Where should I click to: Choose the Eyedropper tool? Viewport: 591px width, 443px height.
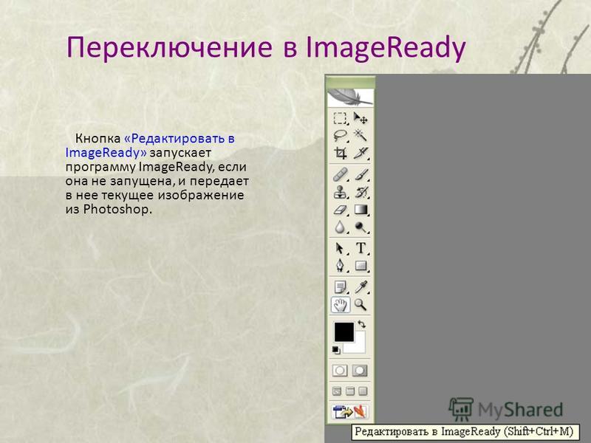tap(361, 287)
